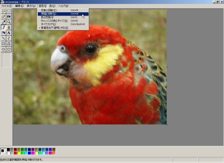Open the View menu

click(31, 6)
